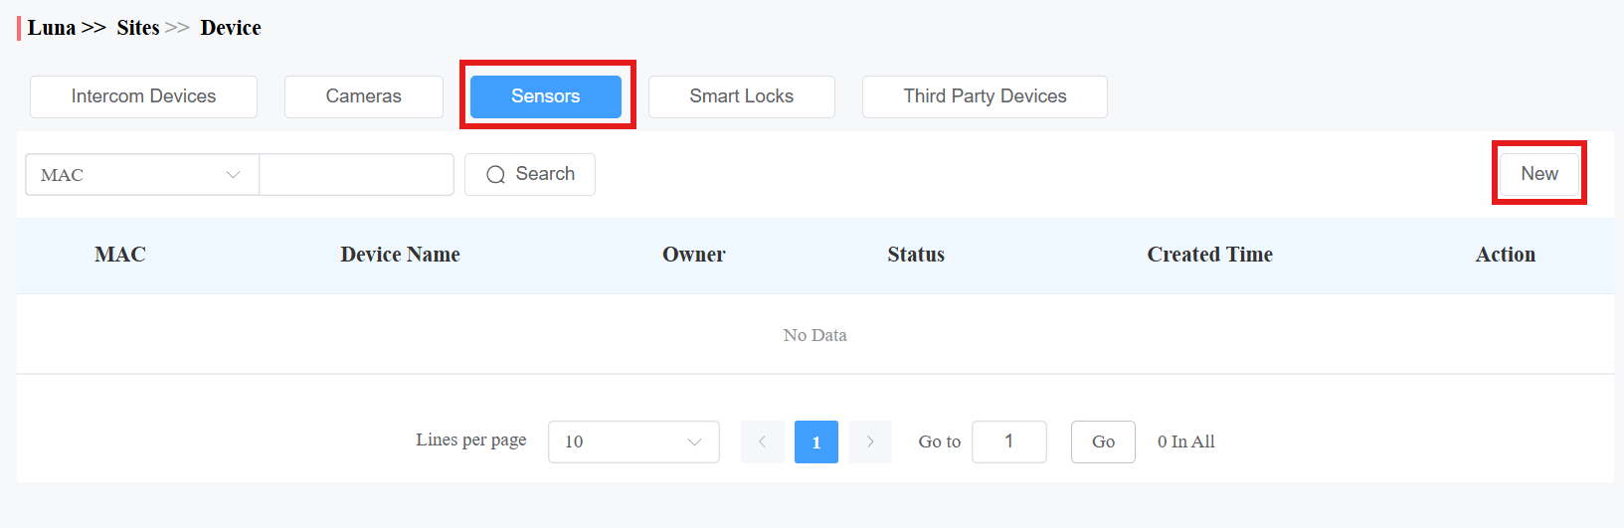This screenshot has width=1624, height=528.
Task: Click the search text input field
Action: click(x=356, y=174)
